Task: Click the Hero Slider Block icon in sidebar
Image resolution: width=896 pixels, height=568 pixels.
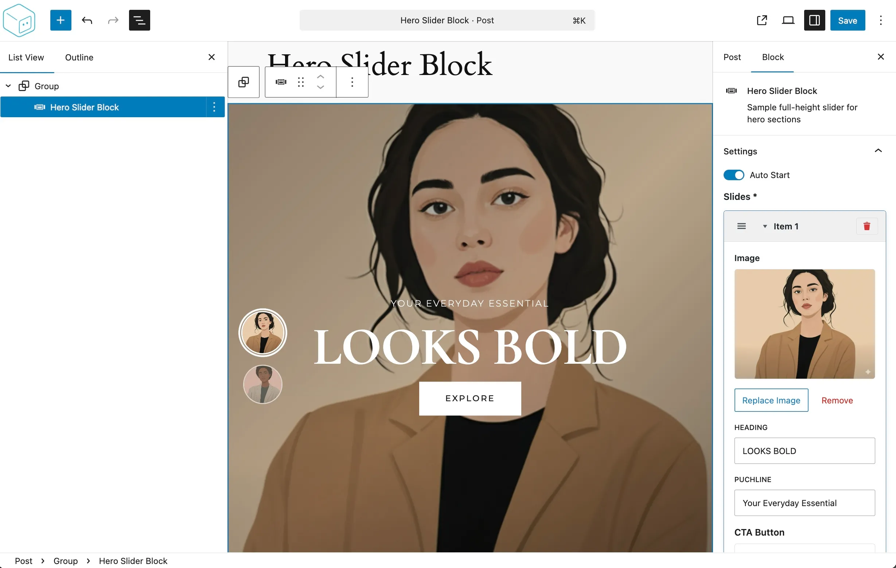Action: pyautogui.click(x=731, y=91)
